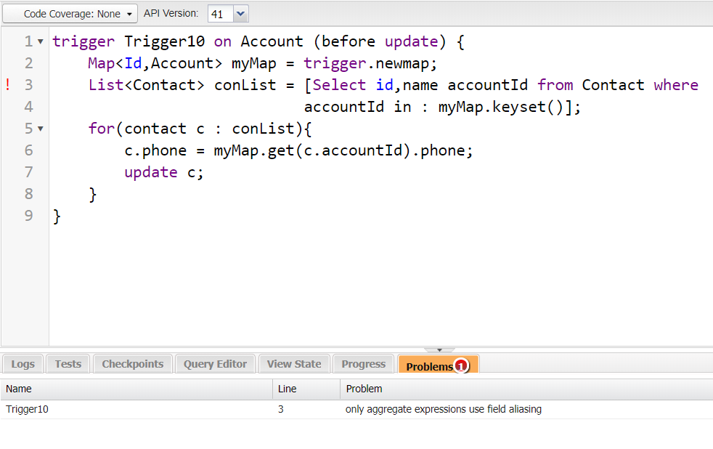Show the View State tab
The width and height of the screenshot is (713, 449).
pos(293,364)
